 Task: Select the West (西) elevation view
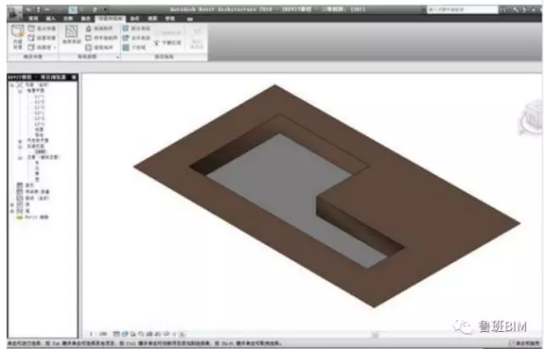click(x=38, y=179)
